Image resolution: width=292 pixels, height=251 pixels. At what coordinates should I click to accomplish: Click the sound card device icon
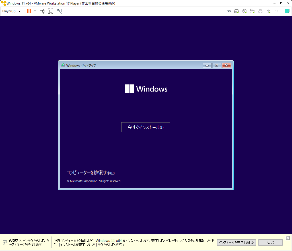(268, 11)
